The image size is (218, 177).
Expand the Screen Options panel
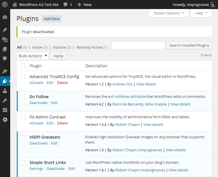(x=169, y=13)
